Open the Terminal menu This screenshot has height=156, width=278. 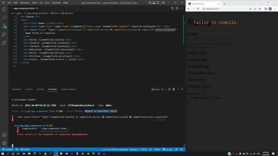pos(56,3)
